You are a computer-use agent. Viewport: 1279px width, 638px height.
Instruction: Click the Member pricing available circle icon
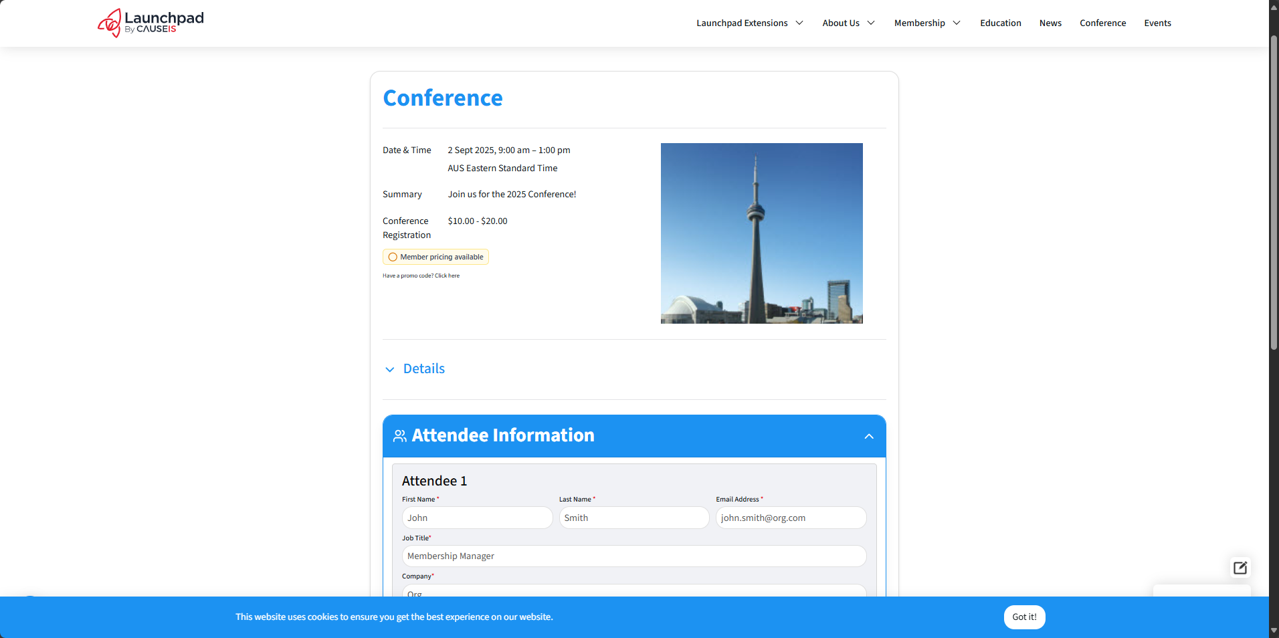(x=393, y=257)
